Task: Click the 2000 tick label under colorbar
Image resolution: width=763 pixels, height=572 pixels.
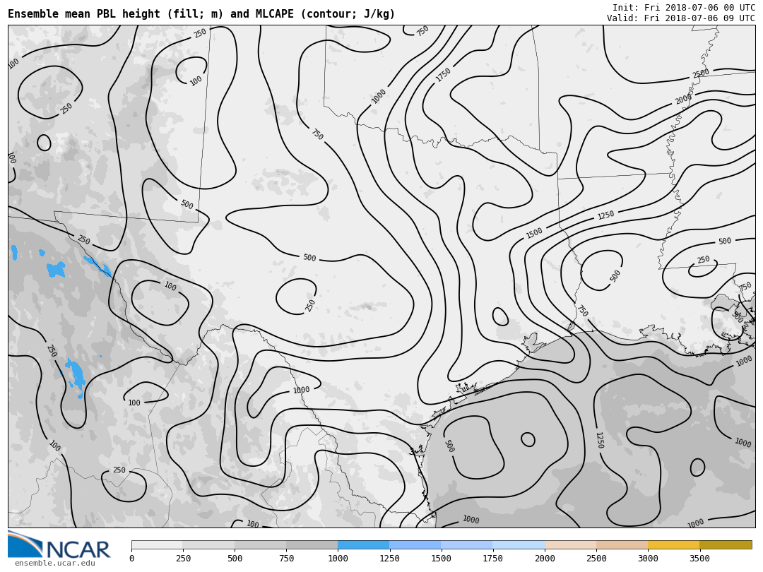Action: coord(545,559)
